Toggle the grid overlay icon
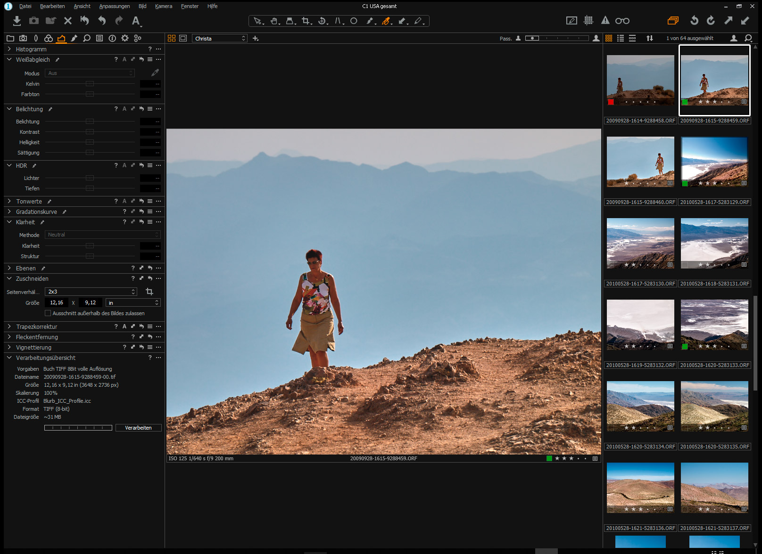Viewport: 762px width, 554px height. [588, 20]
